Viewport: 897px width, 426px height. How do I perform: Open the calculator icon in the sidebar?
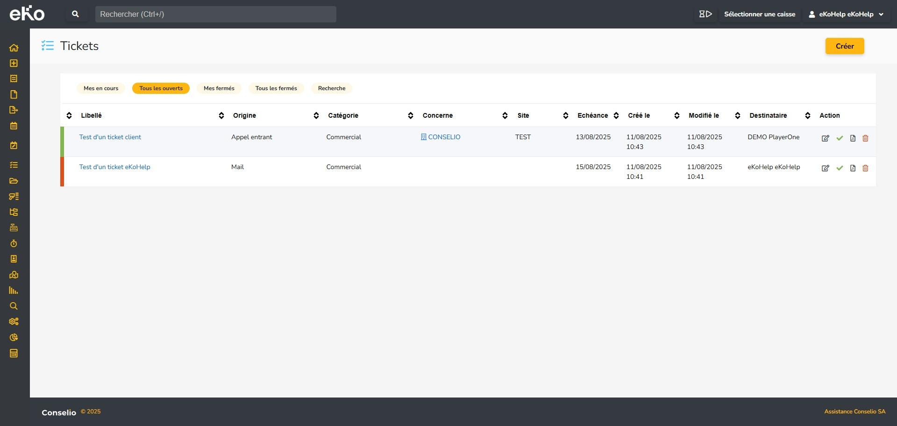click(x=14, y=353)
